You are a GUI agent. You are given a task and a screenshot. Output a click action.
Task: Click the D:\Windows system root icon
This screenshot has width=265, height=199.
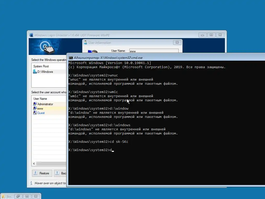point(35,72)
